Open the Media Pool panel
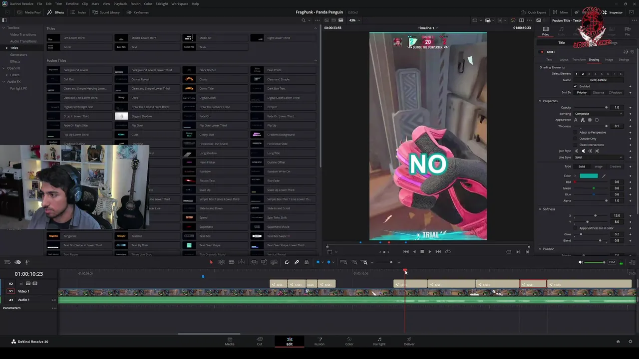 click(x=29, y=12)
